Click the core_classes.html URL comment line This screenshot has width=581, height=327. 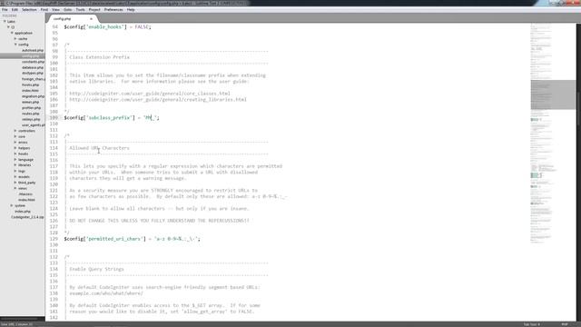pos(150,94)
